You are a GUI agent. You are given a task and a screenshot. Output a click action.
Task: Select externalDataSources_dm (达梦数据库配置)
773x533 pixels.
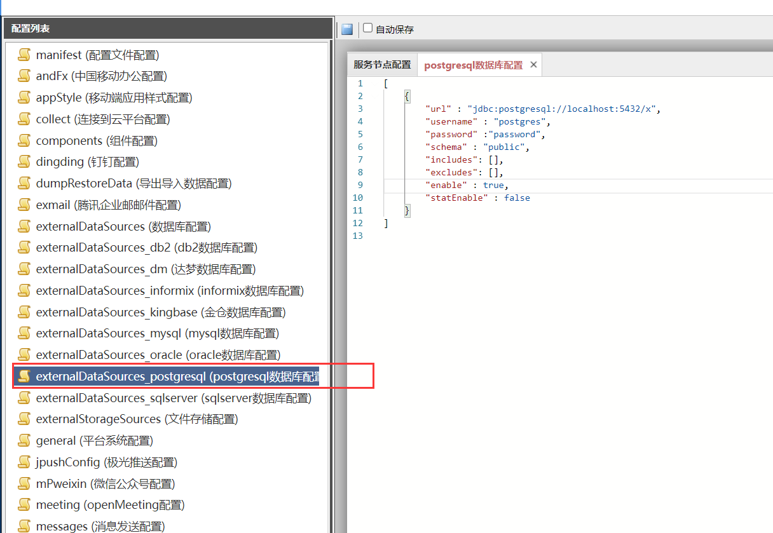(146, 269)
